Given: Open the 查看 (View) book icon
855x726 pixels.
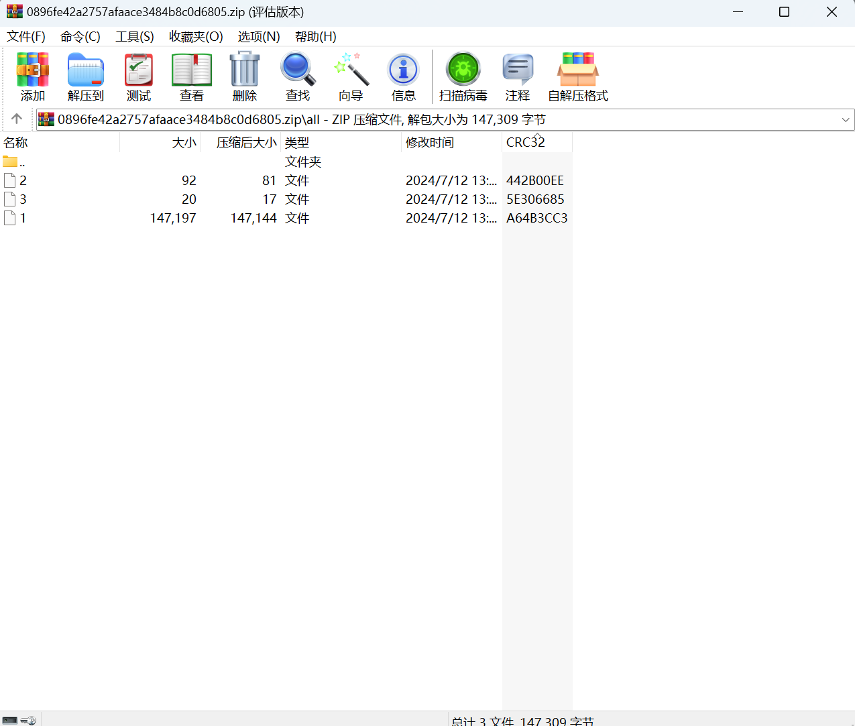Looking at the screenshot, I should click(x=192, y=70).
